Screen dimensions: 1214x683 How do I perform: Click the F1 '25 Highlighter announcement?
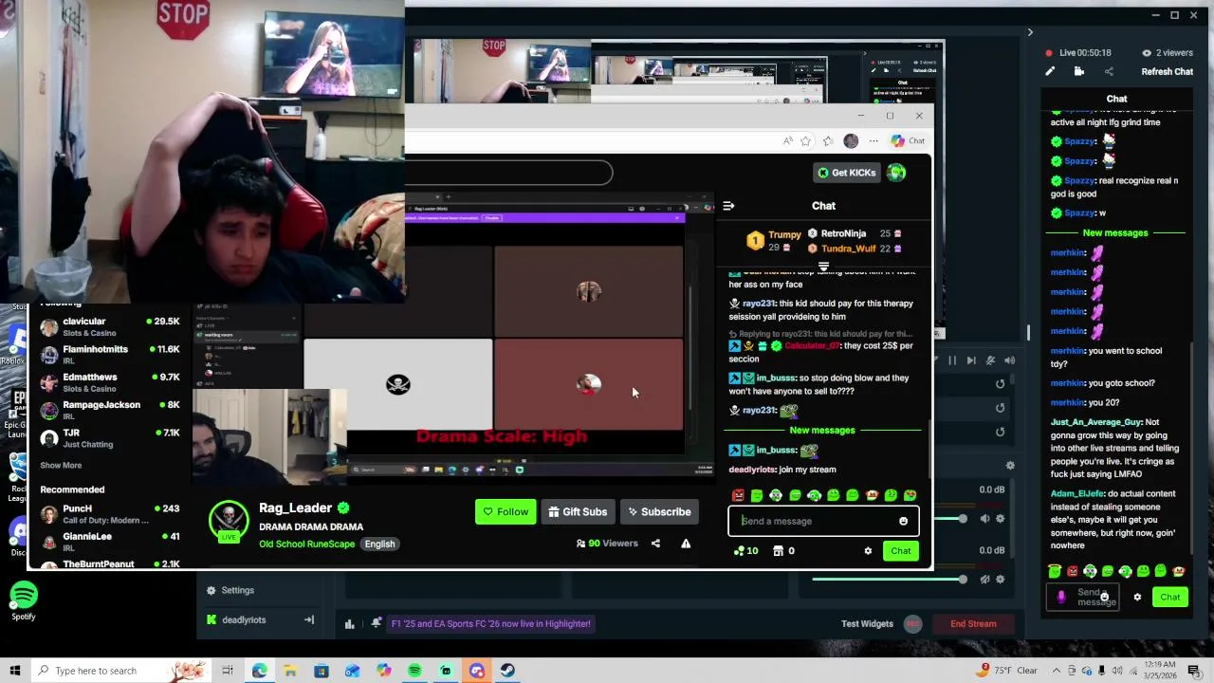click(490, 623)
